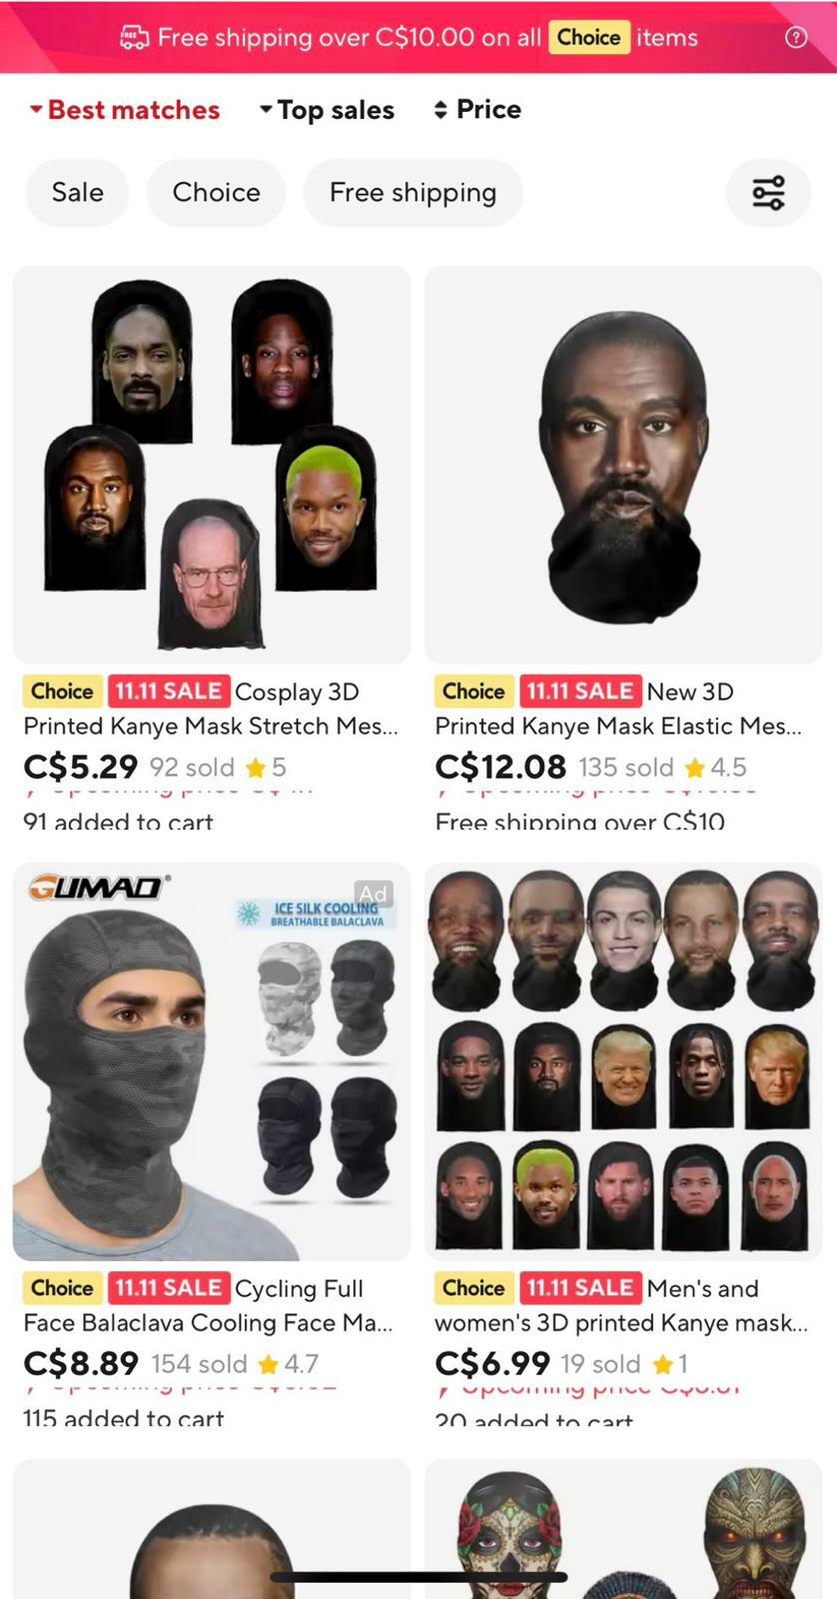Screen dimensions: 837x1599
Task: Open Men's and women's 3D printed mask
Action: (621, 1305)
